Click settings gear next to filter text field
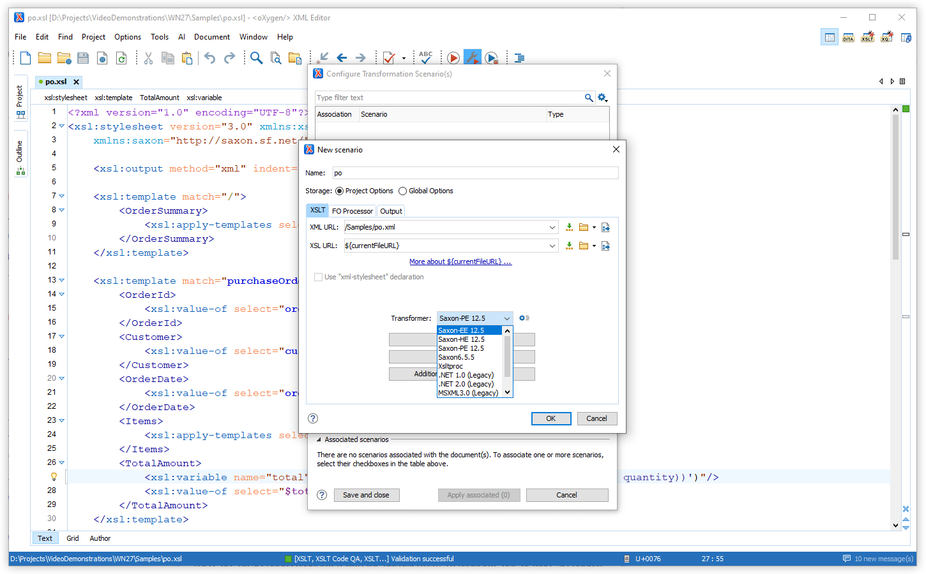Image resolution: width=926 pixels, height=574 pixels. coord(602,98)
